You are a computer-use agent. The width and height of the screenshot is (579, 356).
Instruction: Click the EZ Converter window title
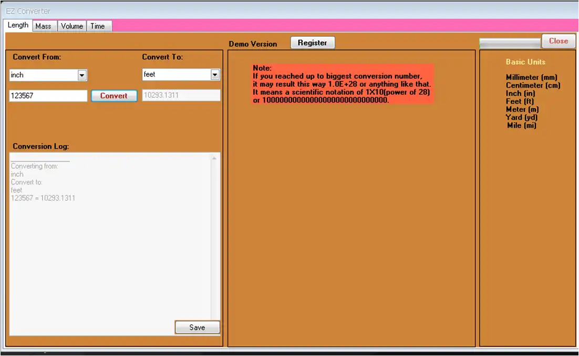pos(28,11)
